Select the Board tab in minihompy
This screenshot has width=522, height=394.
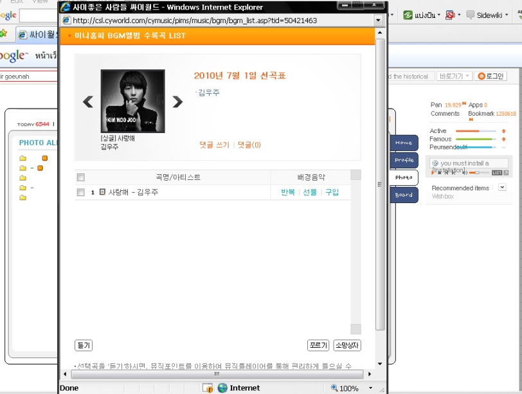click(404, 195)
